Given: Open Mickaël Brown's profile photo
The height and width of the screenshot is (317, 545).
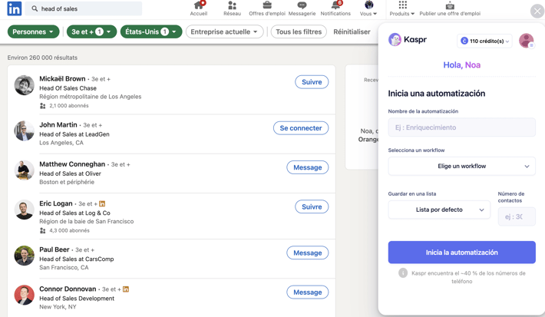Looking at the screenshot, I should 25,85.
